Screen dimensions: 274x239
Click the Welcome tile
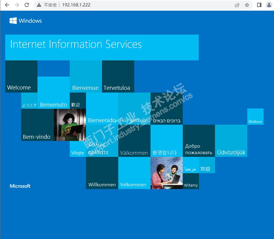pyautogui.click(x=21, y=76)
